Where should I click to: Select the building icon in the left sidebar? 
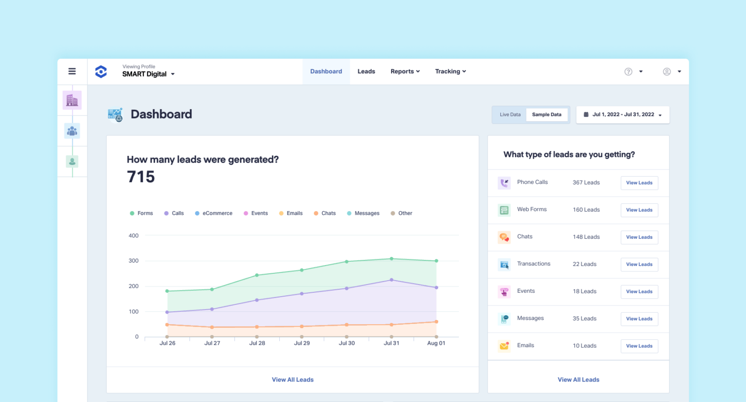pos(72,100)
